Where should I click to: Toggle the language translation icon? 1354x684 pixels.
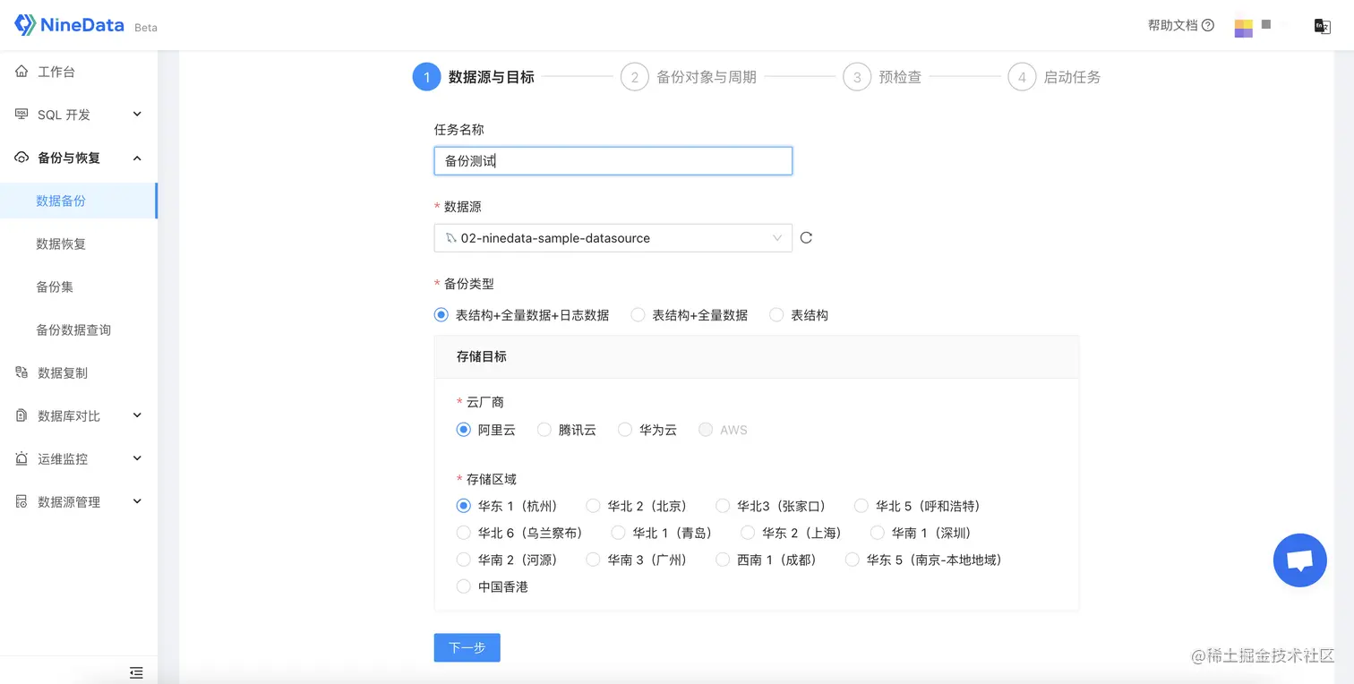(x=1322, y=26)
